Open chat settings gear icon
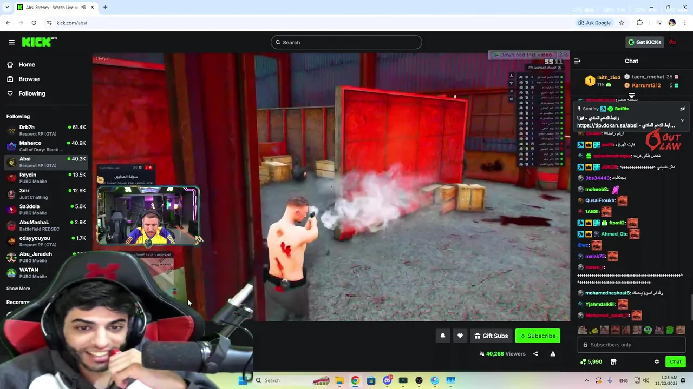Screen dimensions: 693x389 pyautogui.click(x=657, y=362)
